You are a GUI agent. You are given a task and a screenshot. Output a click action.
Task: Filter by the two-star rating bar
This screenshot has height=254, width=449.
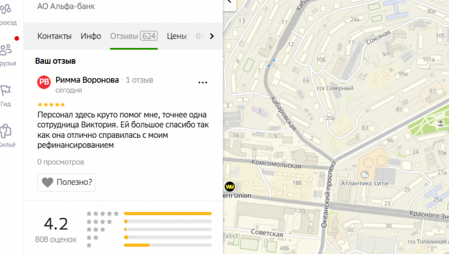168,237
